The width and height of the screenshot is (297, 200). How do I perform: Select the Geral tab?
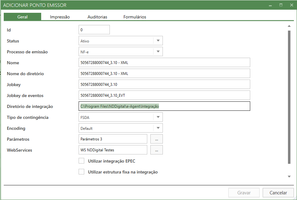point(22,17)
